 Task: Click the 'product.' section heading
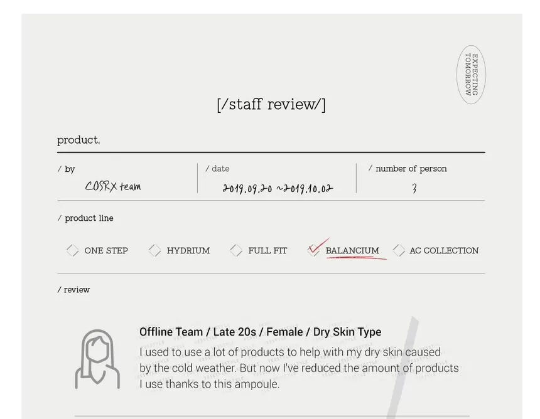coord(78,140)
